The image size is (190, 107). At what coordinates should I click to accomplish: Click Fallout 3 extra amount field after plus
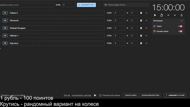point(134,13)
